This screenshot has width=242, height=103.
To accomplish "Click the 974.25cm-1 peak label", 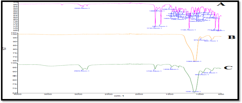I will point(201,40).
